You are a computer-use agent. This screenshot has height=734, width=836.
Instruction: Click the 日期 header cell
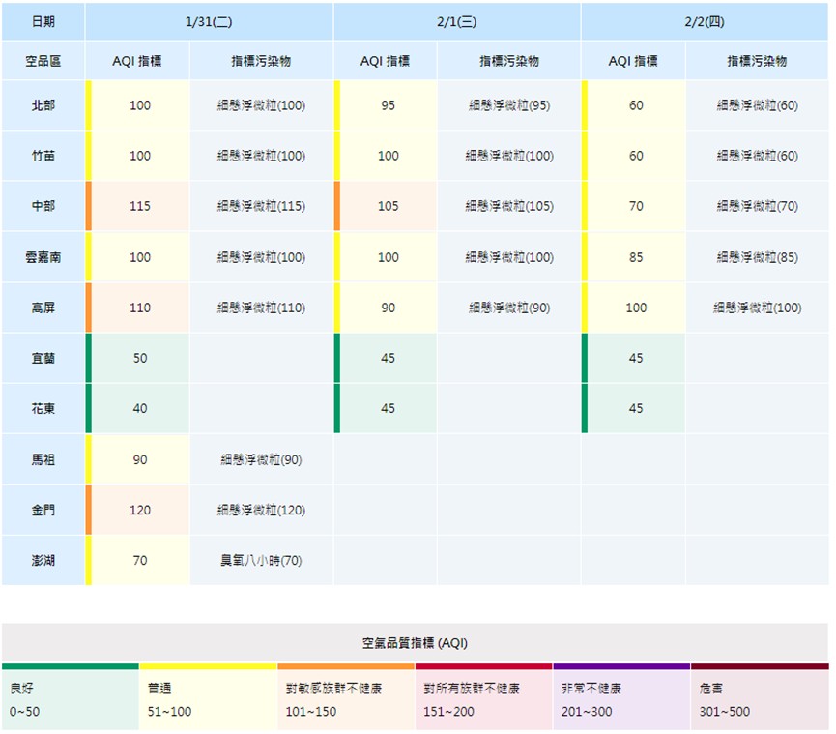(43, 21)
